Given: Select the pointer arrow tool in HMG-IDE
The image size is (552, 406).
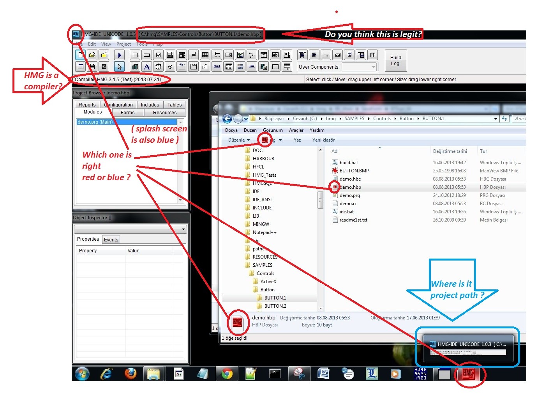Looking at the screenshot, I should point(120,67).
